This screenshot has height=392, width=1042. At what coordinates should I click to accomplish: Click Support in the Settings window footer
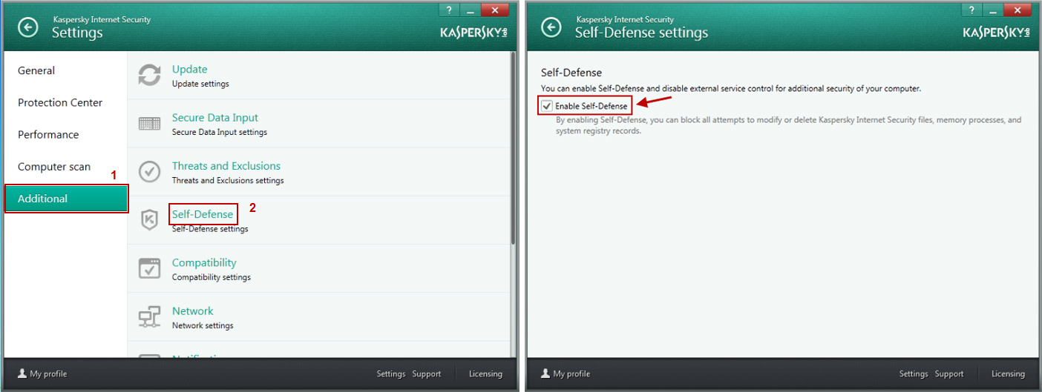427,374
